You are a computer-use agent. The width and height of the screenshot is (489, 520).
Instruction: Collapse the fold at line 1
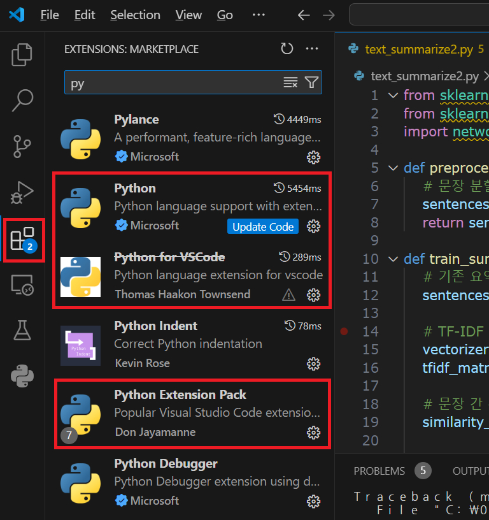(393, 96)
